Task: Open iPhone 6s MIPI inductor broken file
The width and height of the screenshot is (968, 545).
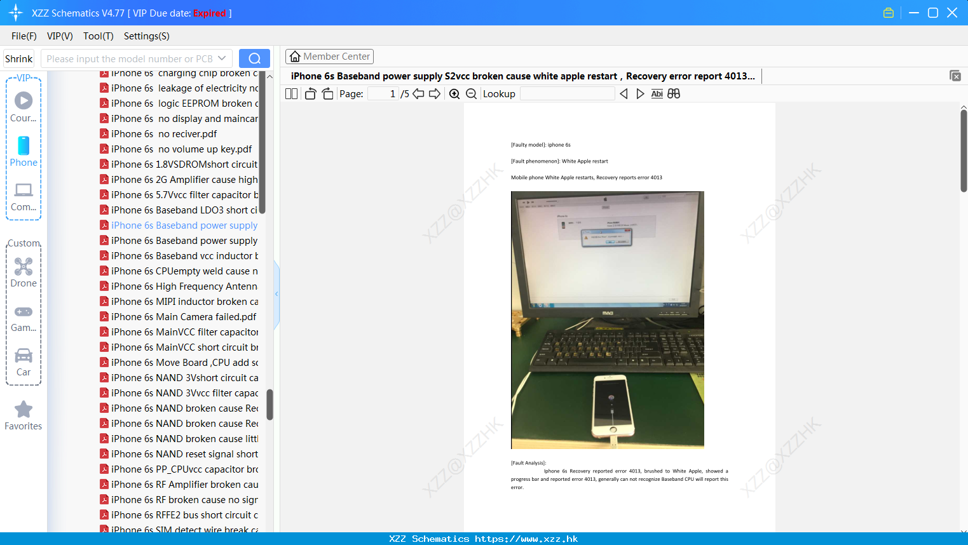Action: tap(179, 302)
